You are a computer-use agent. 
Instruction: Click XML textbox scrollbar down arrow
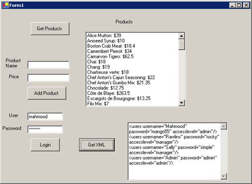(224, 177)
